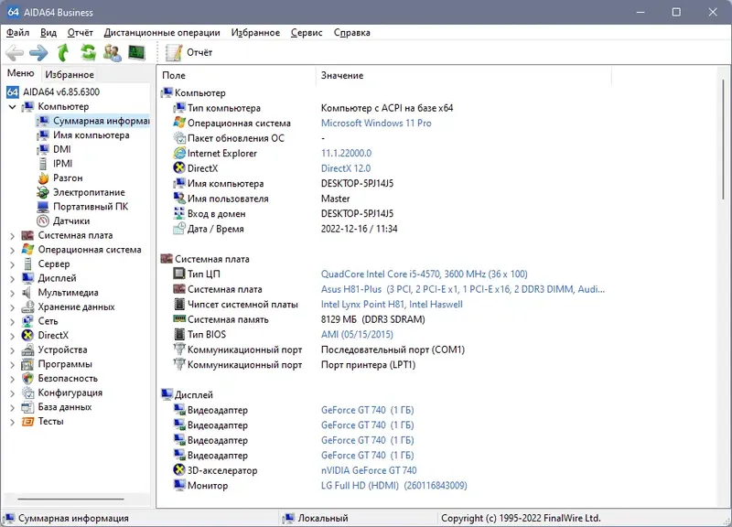Switch to the Избранное tab
Screen dimensions: 732x527
click(71, 73)
